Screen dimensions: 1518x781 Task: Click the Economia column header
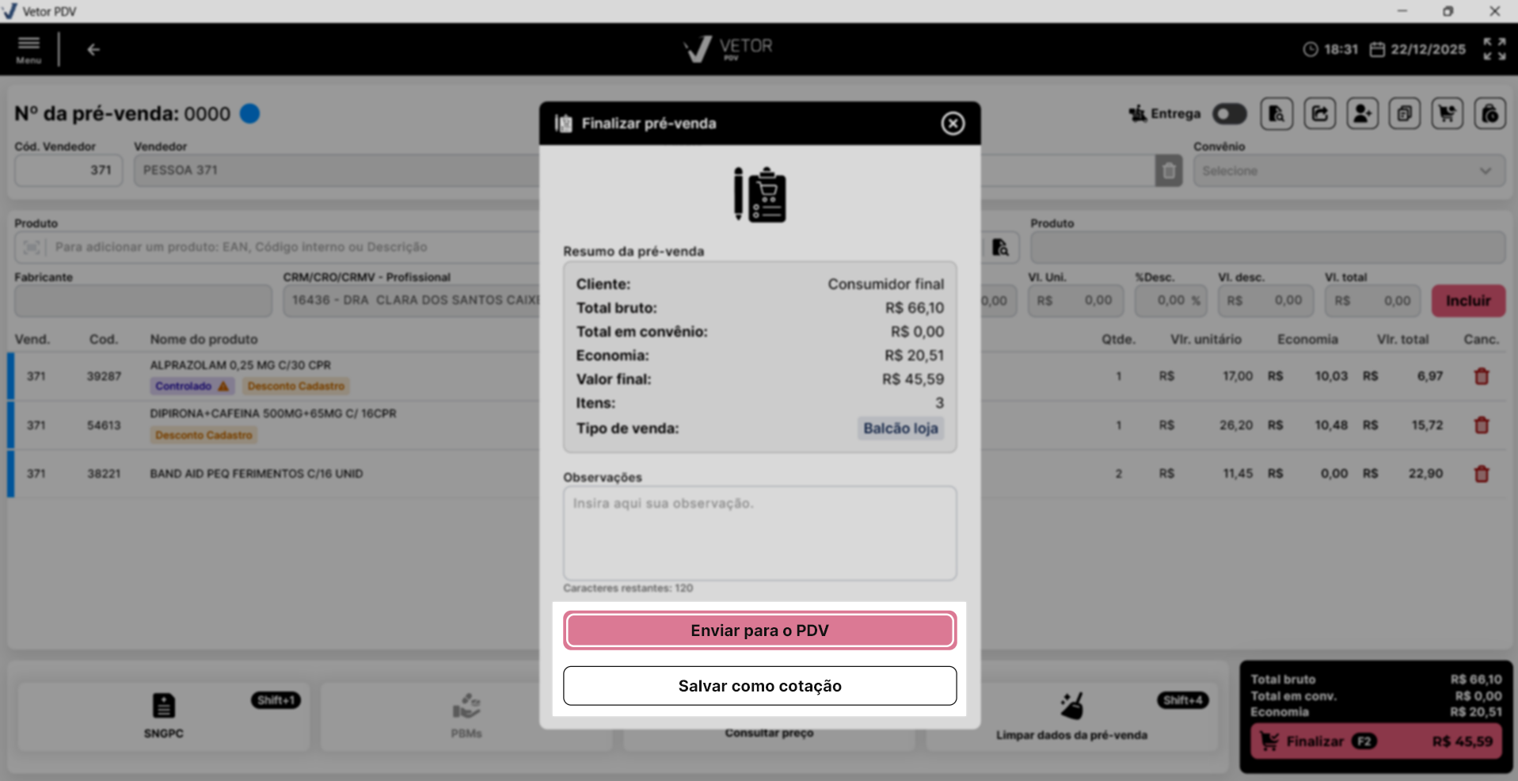pyautogui.click(x=1307, y=339)
